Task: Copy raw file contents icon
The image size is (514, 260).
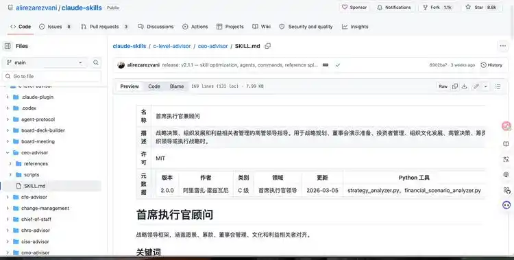Action: [x=455, y=86]
